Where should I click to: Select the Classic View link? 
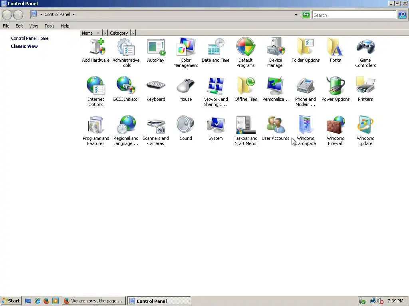[24, 46]
